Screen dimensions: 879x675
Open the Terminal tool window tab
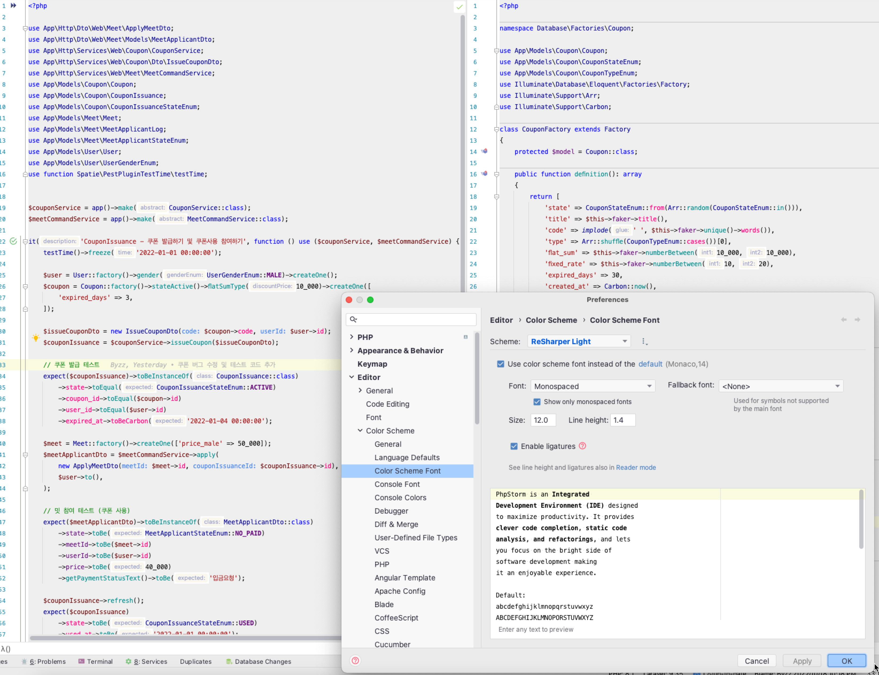pos(96,661)
